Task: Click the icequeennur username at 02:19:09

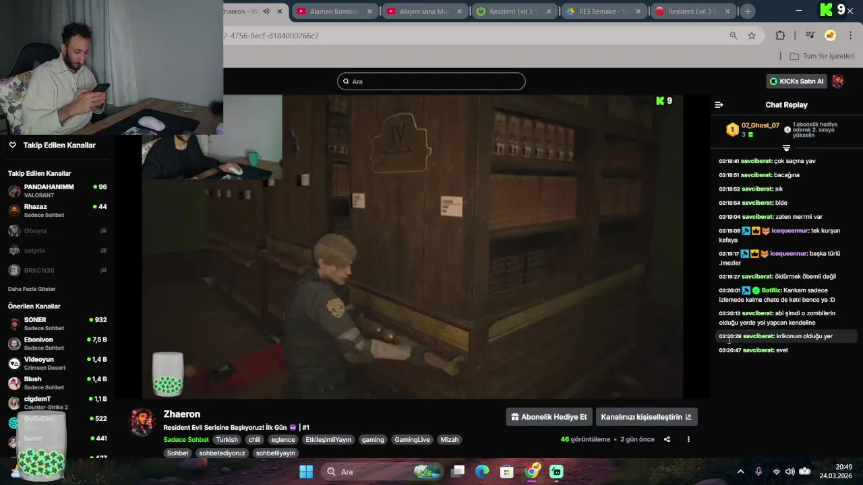Action: 790,230
